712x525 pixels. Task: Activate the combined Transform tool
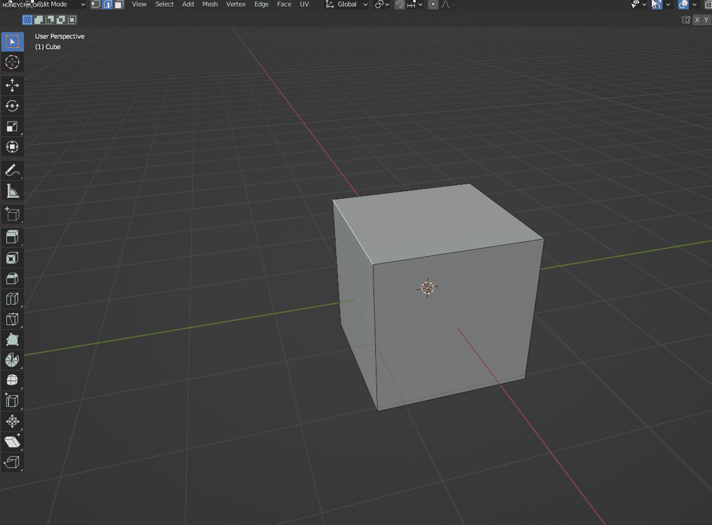(12, 147)
